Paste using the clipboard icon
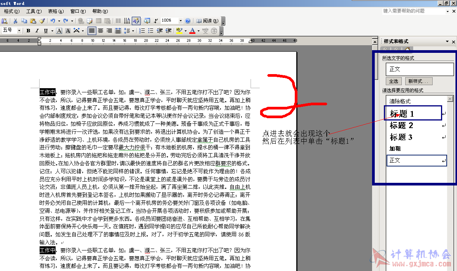This screenshot has width=457, height=271. (x=33, y=21)
